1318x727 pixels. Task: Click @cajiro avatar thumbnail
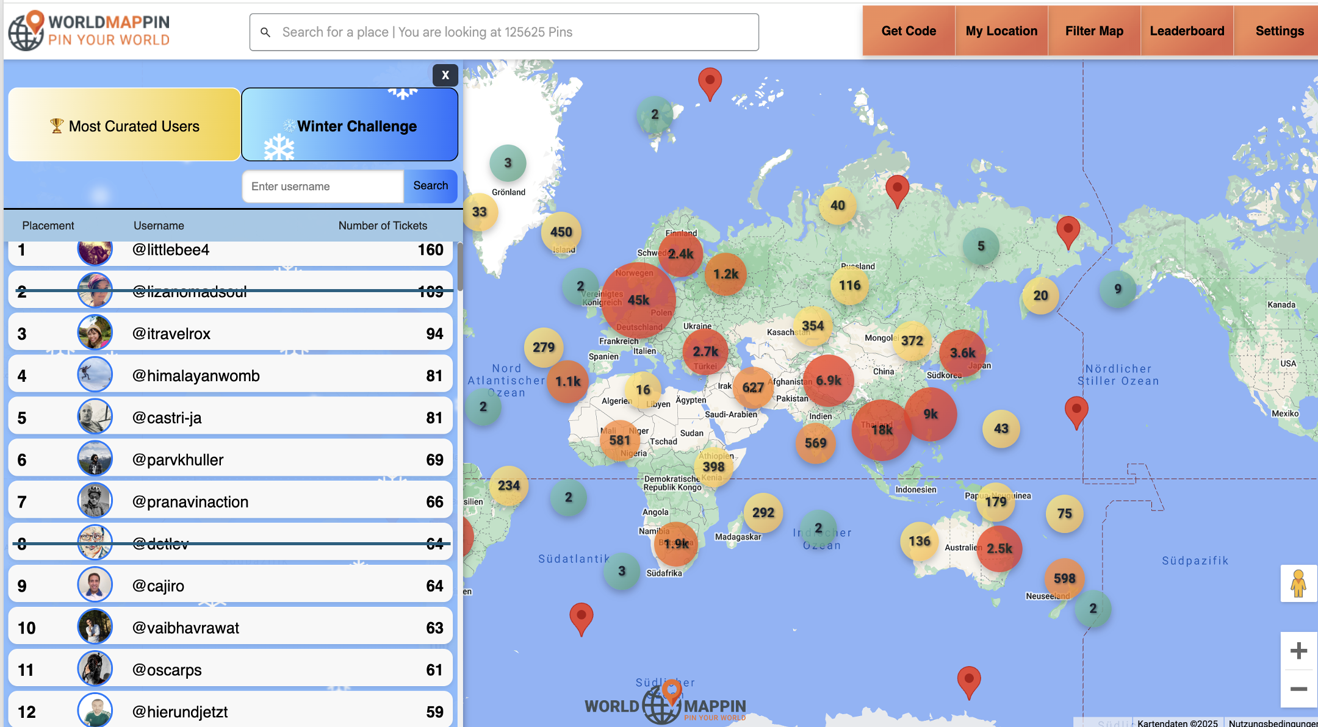tap(95, 584)
